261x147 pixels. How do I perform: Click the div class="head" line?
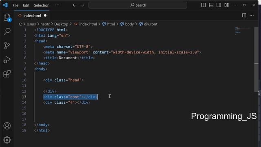point(63,80)
